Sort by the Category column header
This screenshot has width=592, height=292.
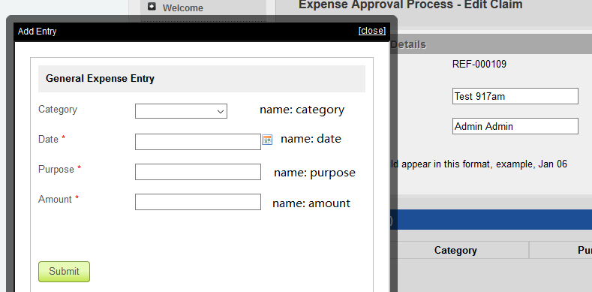(455, 251)
